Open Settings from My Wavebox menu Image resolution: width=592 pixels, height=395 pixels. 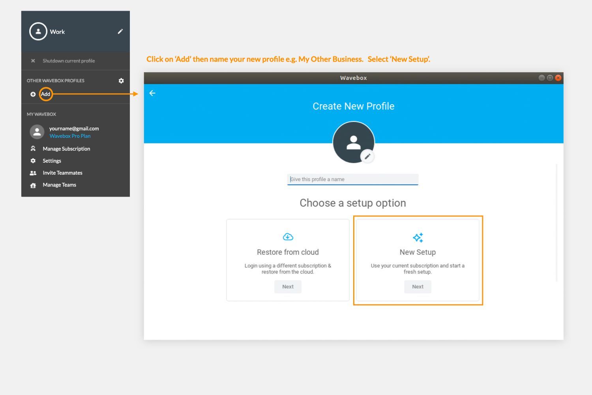tap(52, 161)
